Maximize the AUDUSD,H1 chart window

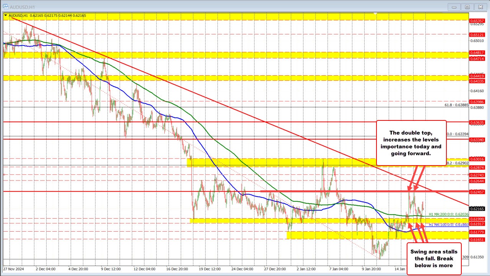click(x=467, y=6)
